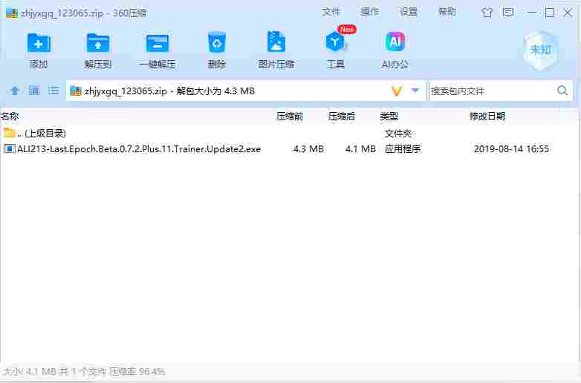Click the 应用程序 type cell

pyautogui.click(x=403, y=149)
